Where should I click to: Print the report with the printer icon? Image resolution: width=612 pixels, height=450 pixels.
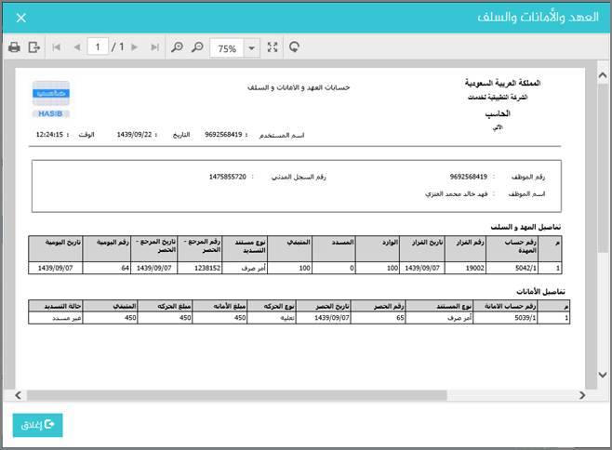coord(14,47)
